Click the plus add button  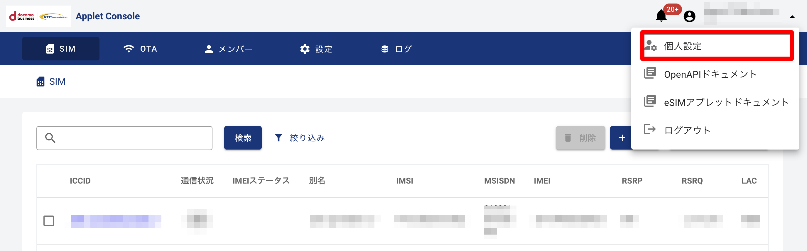[x=622, y=138]
